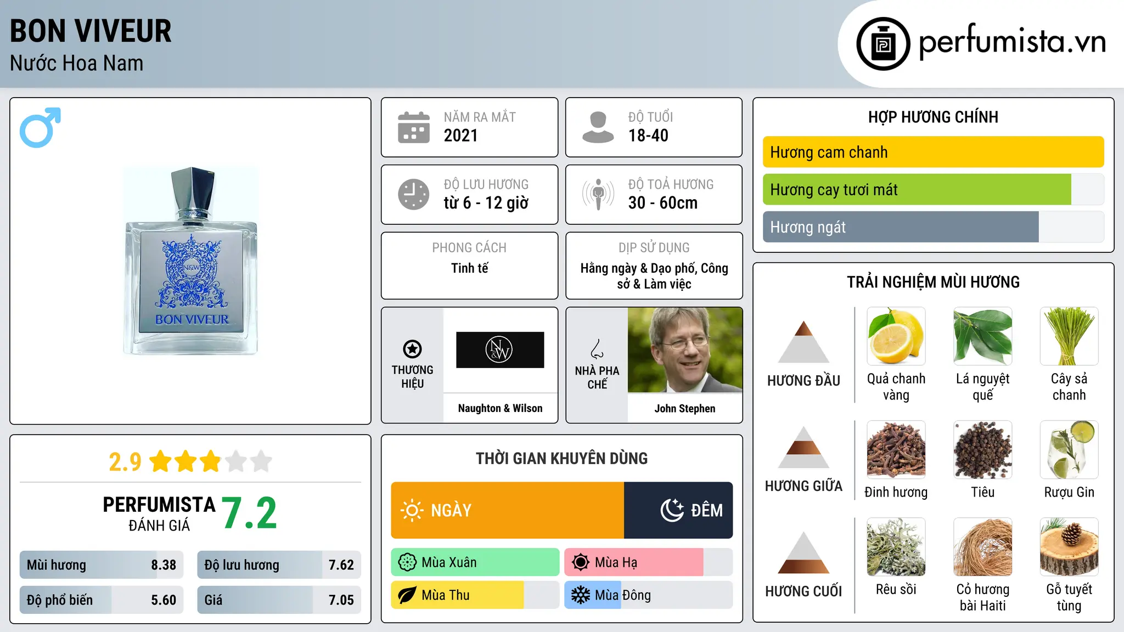Click the Lá nguyệt quế leaf image
The width and height of the screenshot is (1124, 632).
point(983,336)
